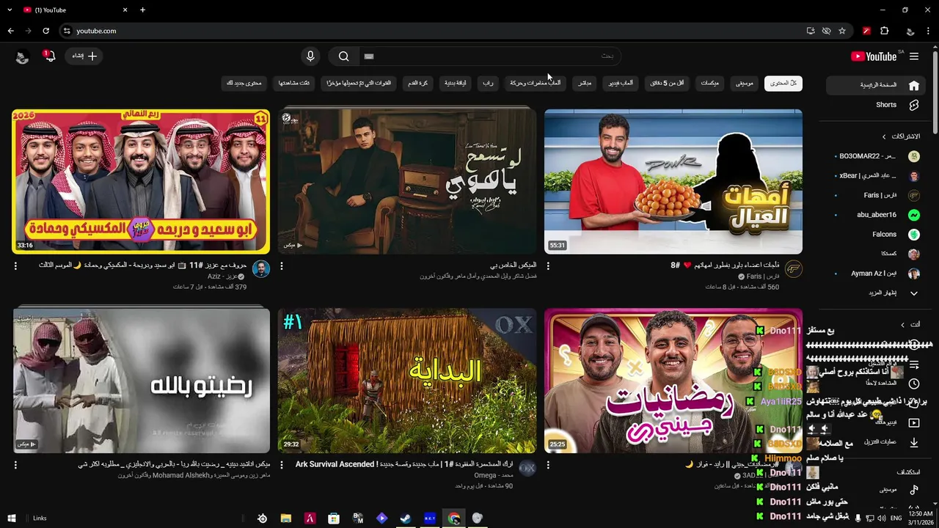The image size is (939, 528).
Task: Start voice search with microphone icon
Action: 310,56
